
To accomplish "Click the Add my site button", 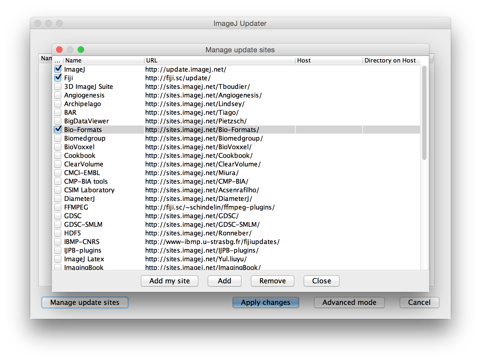I will (x=170, y=281).
